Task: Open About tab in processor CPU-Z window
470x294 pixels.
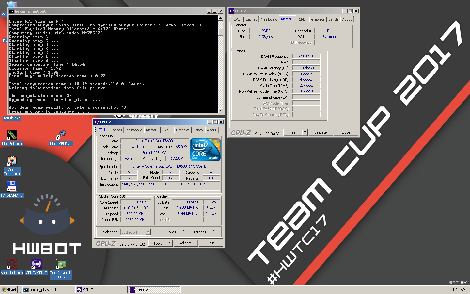Action: tap(212, 130)
